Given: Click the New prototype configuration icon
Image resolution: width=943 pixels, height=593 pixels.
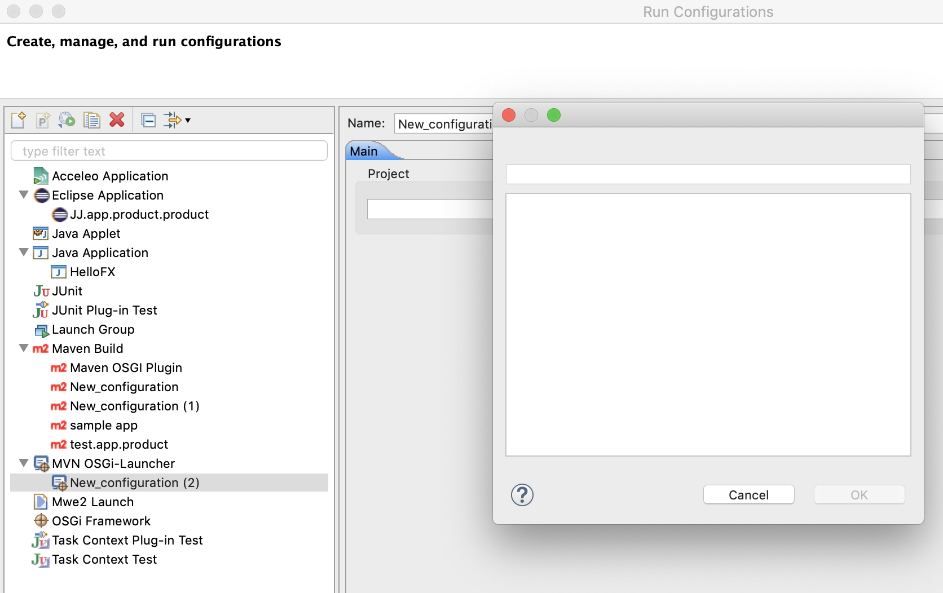Looking at the screenshot, I should [x=43, y=120].
